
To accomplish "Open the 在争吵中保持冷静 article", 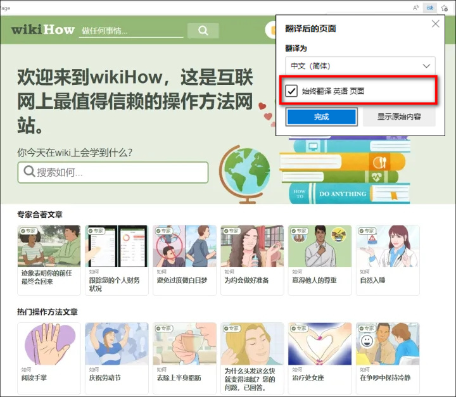I will pyautogui.click(x=388, y=358).
